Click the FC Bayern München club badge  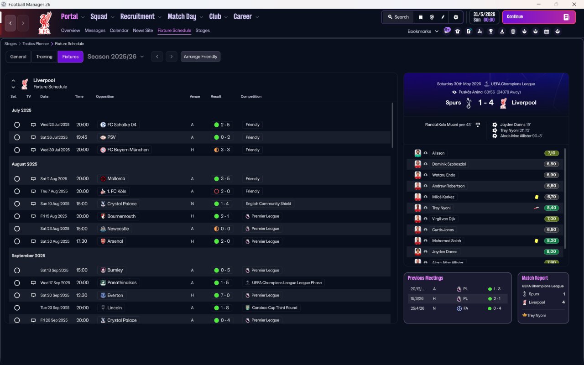(x=103, y=150)
